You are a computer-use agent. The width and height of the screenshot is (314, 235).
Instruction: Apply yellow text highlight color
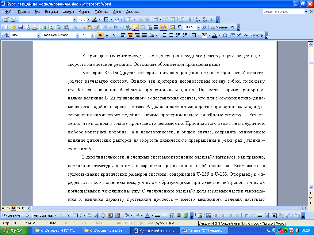pyautogui.click(x=204, y=35)
